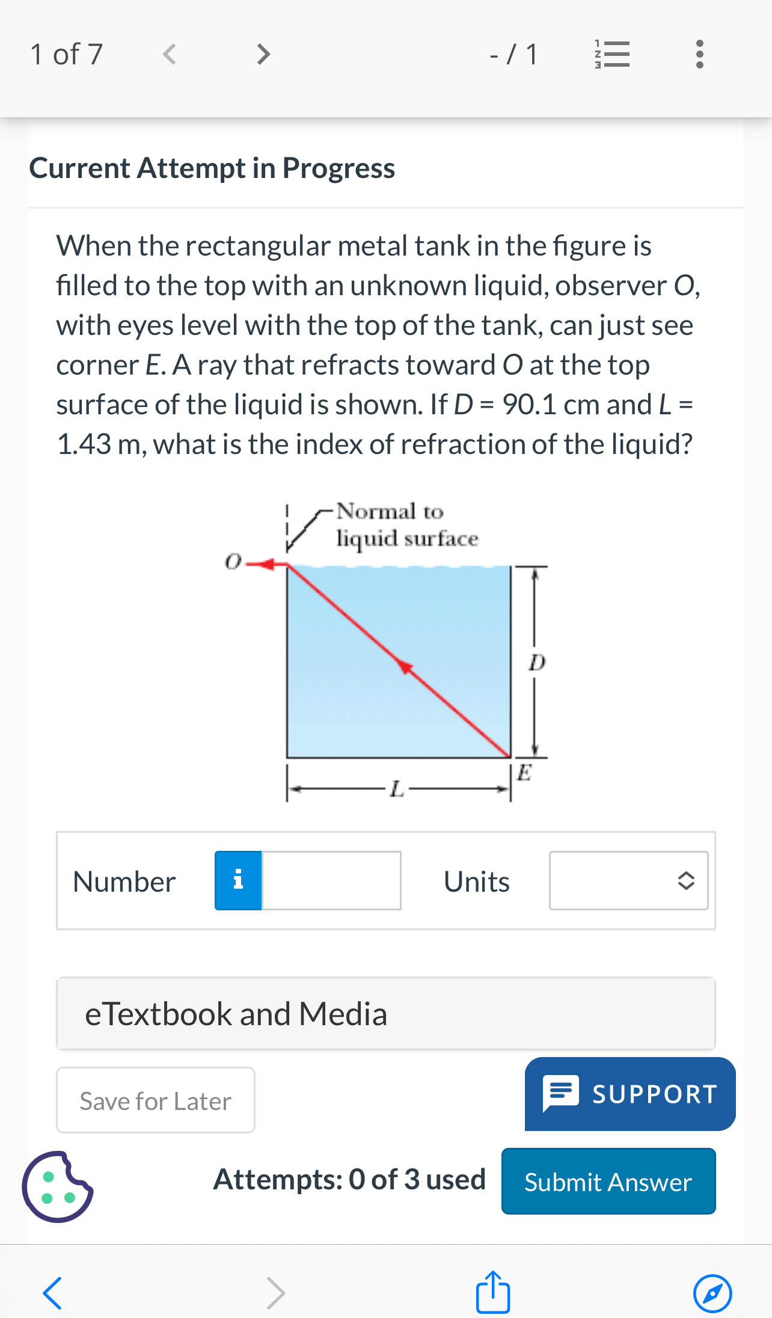Select the 1 of 7 page indicator
The width and height of the screenshot is (772, 1318).
point(66,55)
